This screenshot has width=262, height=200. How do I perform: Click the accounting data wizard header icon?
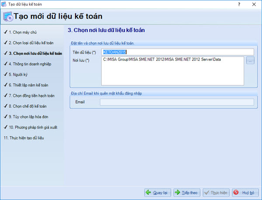pyautogui.click(x=8, y=17)
